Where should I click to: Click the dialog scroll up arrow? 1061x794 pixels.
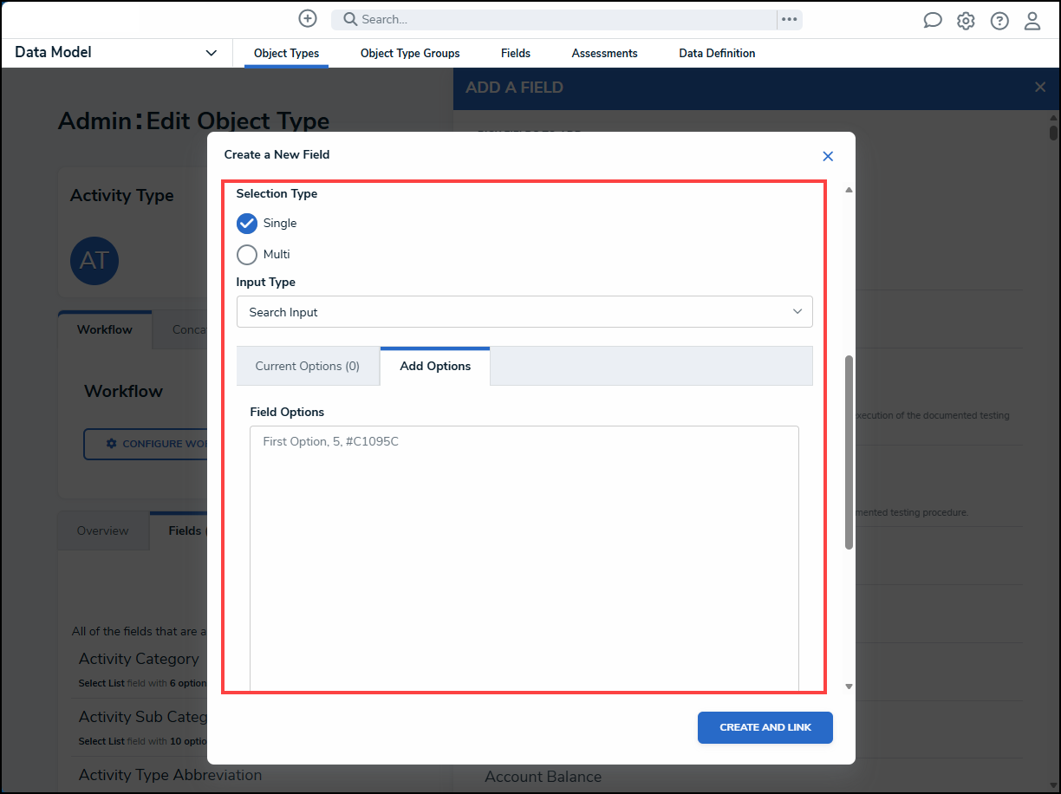pos(849,189)
